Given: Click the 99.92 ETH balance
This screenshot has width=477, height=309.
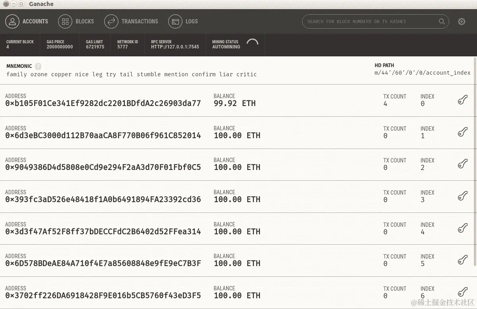Looking at the screenshot, I should point(235,103).
